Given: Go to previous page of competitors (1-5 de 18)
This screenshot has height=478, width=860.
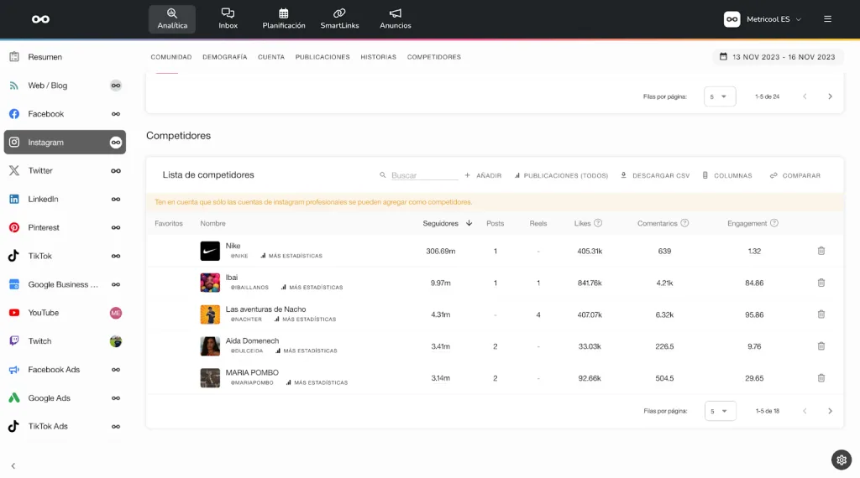Looking at the screenshot, I should point(805,411).
